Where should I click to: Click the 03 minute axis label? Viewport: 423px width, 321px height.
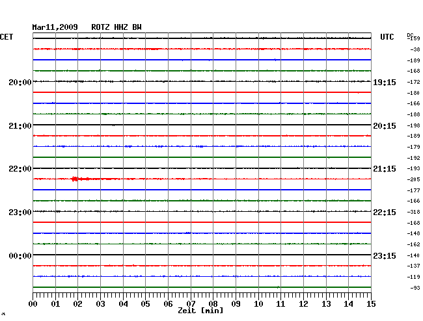point(101,304)
